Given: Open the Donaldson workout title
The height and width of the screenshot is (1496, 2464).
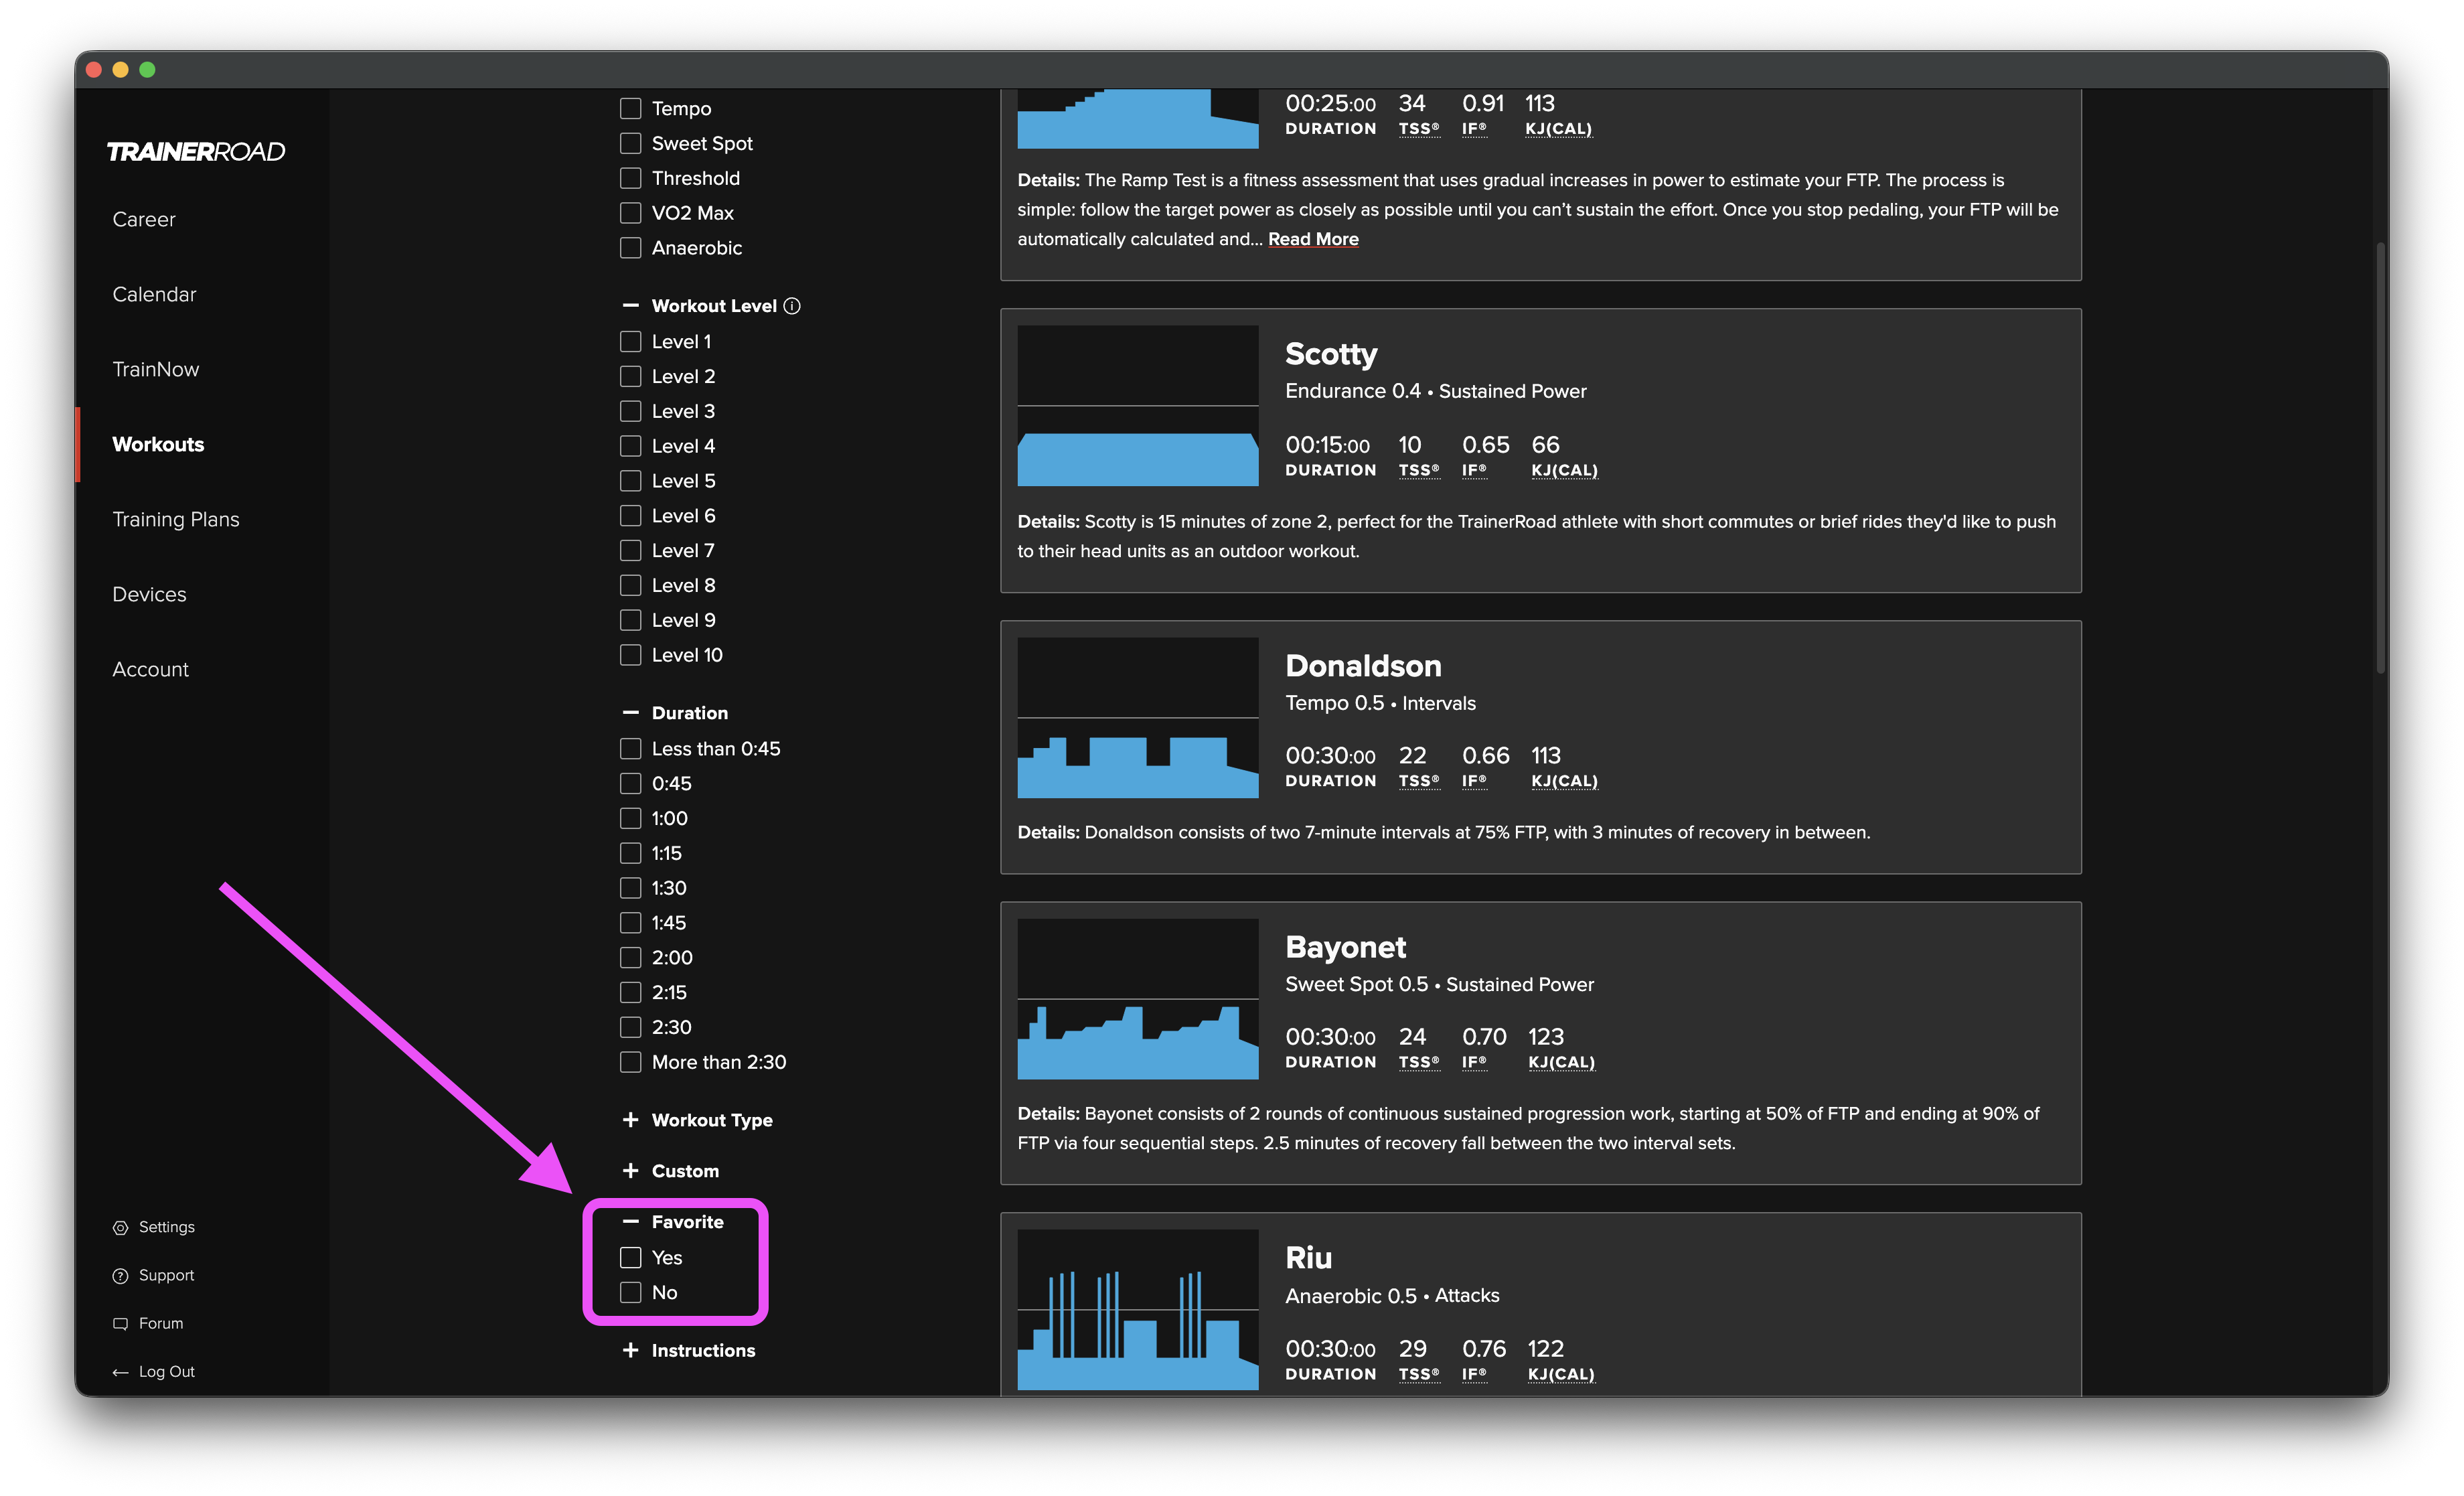Looking at the screenshot, I should (x=1363, y=666).
